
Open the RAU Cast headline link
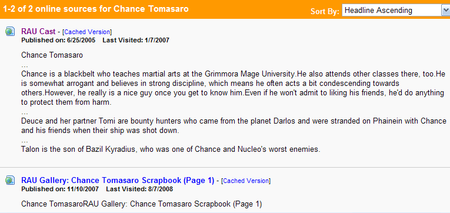[x=38, y=32]
